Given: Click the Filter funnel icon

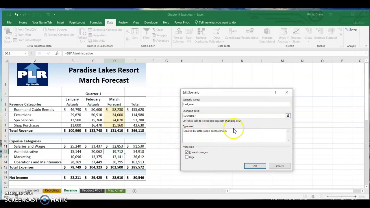Looking at the screenshot, I should (x=147, y=34).
